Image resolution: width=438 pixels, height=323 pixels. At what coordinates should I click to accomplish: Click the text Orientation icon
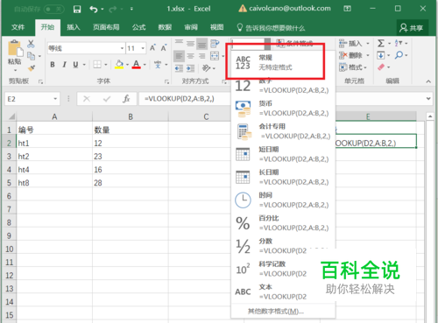click(x=207, y=68)
